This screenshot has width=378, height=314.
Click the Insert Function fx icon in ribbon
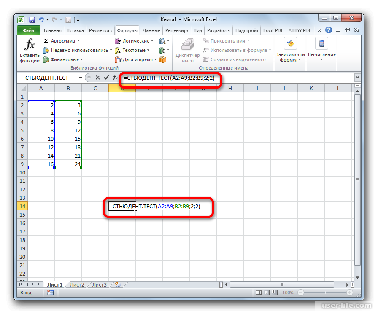pos(30,44)
